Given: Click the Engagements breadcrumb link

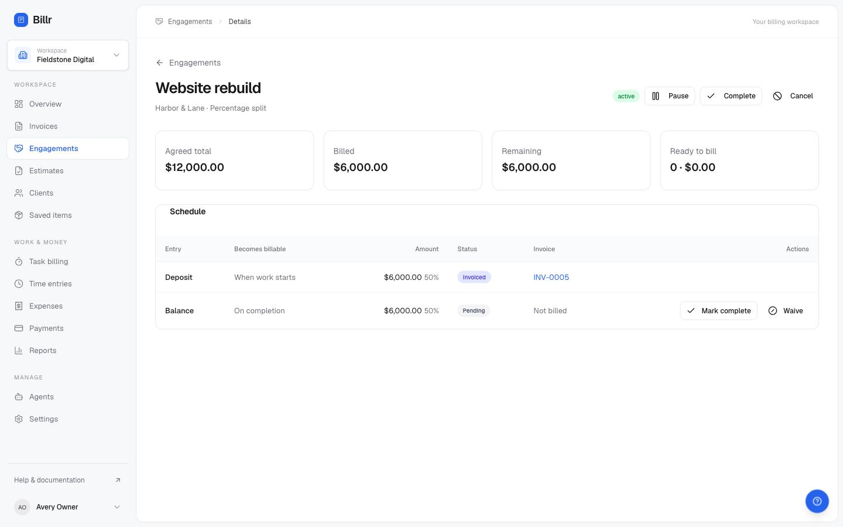Looking at the screenshot, I should pyautogui.click(x=190, y=22).
